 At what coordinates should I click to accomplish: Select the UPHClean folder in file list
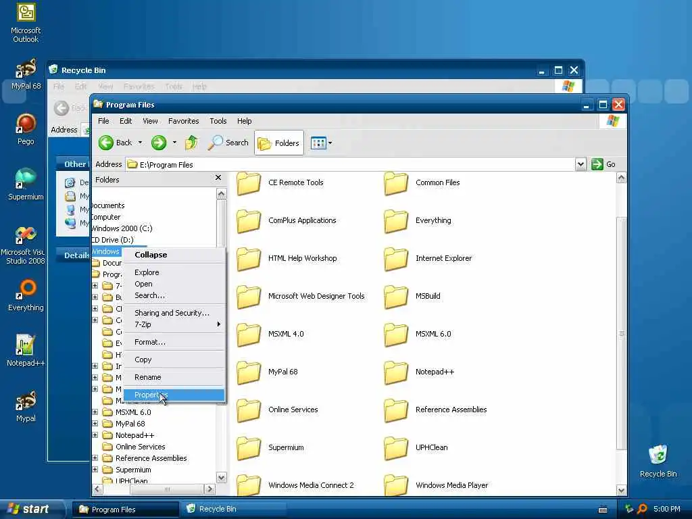pyautogui.click(x=396, y=448)
